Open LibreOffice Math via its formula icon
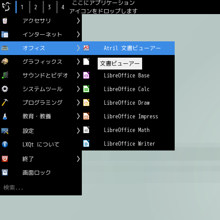 point(86,130)
